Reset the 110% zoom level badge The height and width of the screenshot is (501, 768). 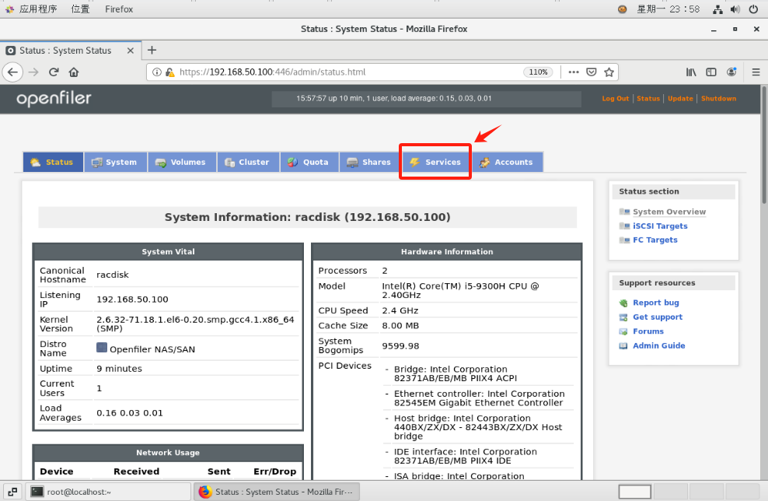[x=538, y=72]
